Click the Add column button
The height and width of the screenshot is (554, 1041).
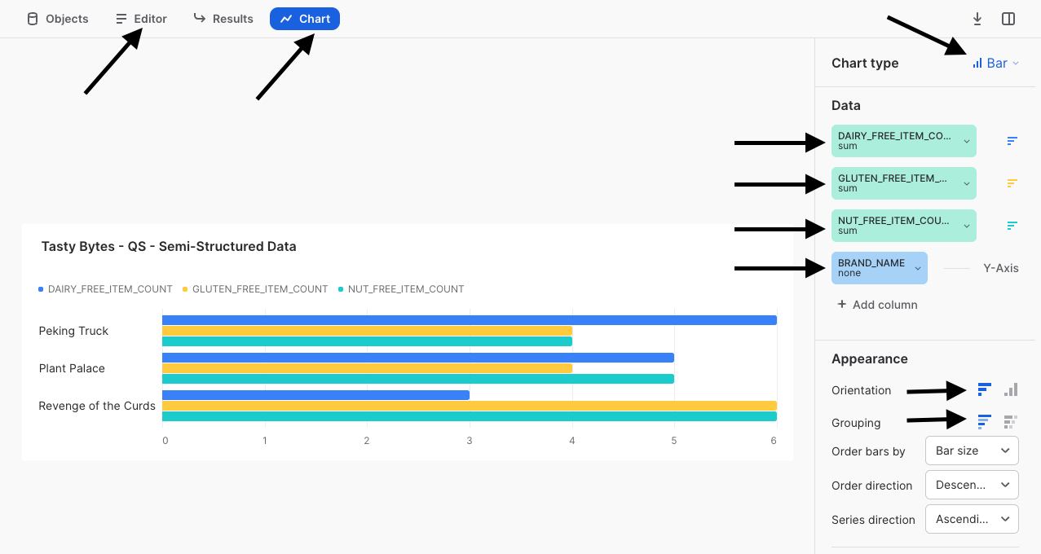(877, 304)
